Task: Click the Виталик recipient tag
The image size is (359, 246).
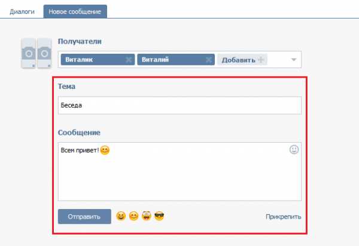Action: click(98, 60)
